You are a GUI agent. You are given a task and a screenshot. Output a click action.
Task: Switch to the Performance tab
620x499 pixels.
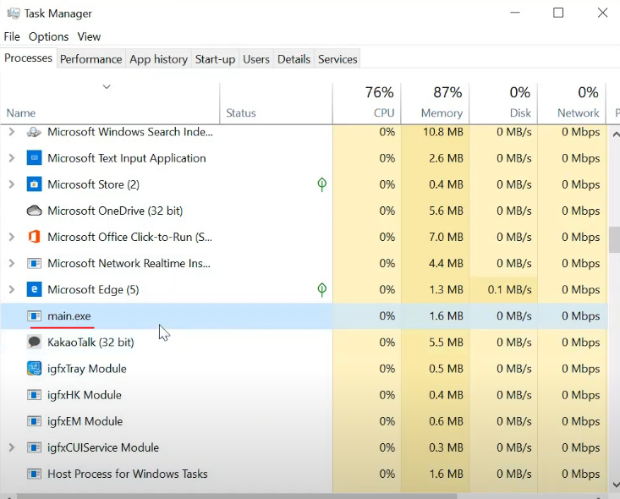tap(91, 59)
